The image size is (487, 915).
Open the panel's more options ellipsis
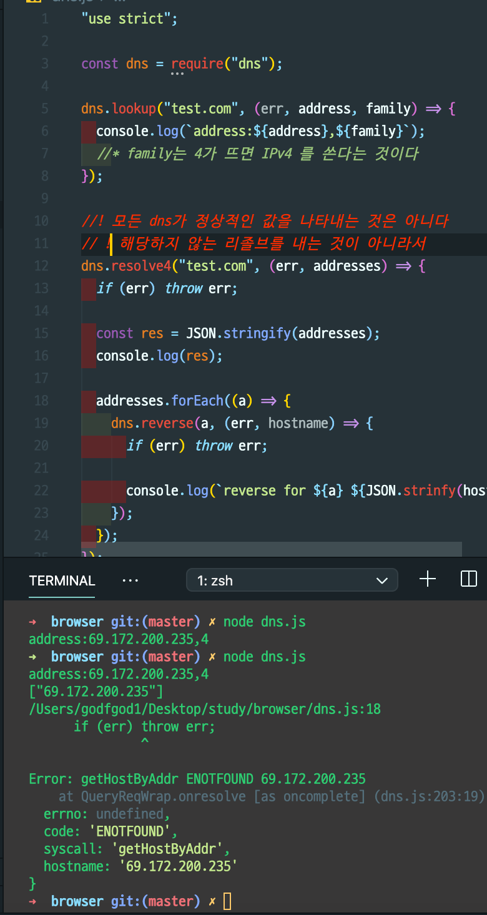130,580
